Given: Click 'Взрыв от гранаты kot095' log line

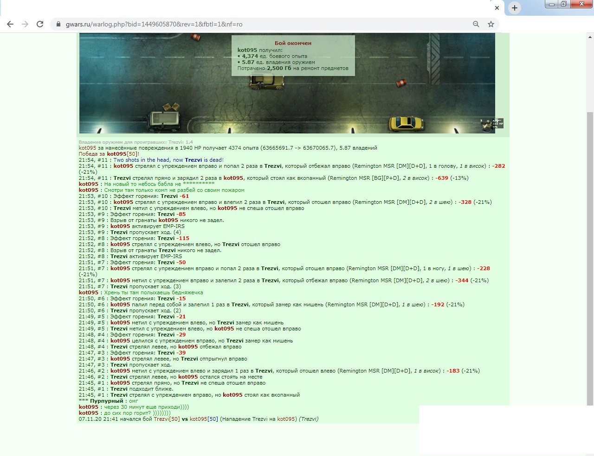Looking at the screenshot, I should click(151, 221).
